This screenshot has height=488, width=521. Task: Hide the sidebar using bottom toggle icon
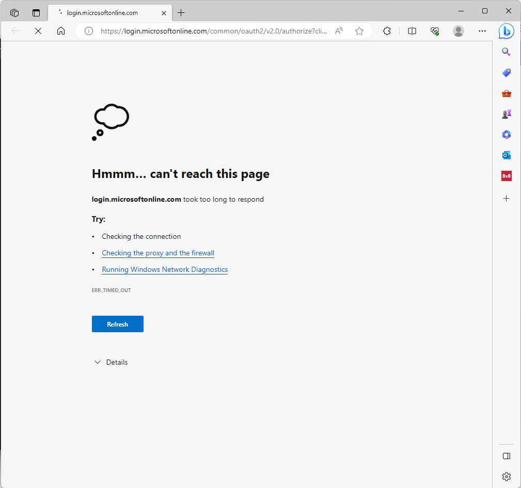pyautogui.click(x=507, y=456)
